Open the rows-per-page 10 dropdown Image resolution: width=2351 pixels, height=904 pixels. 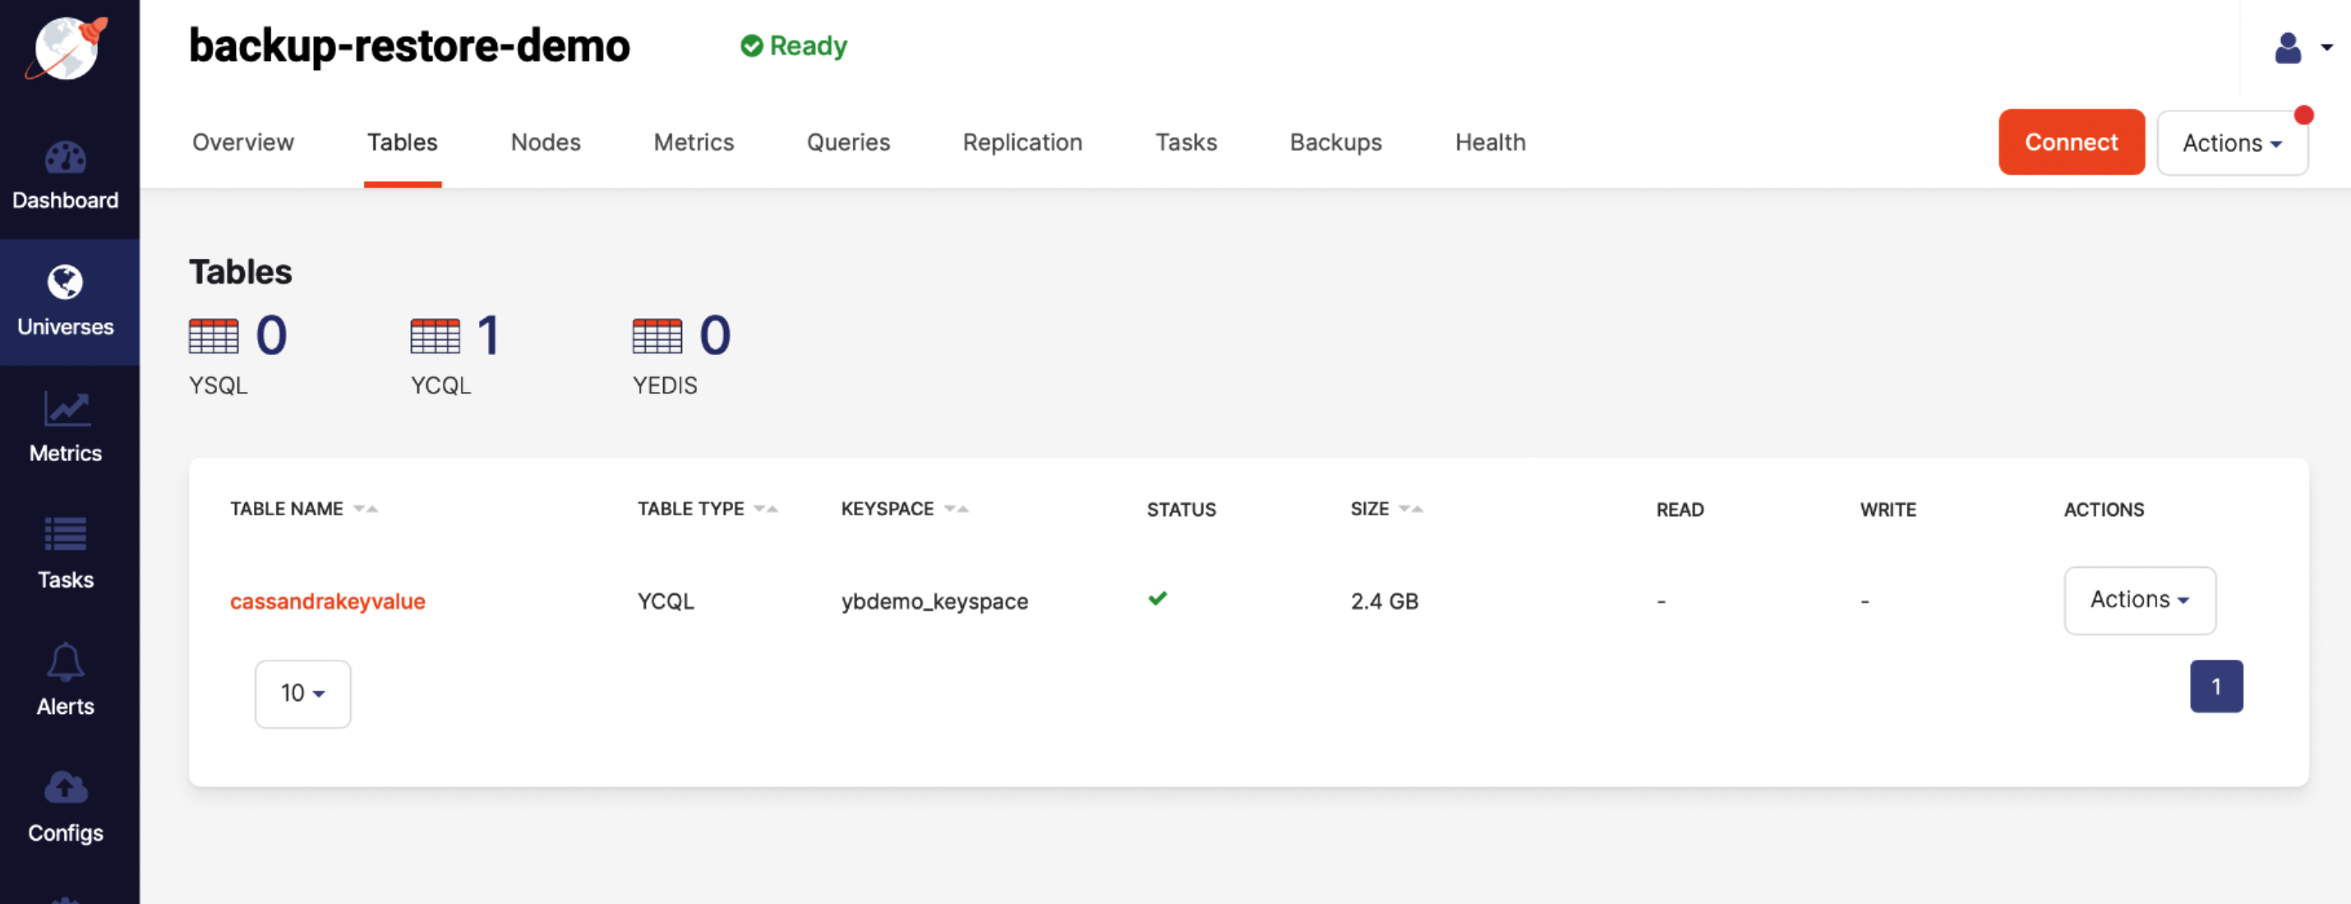pos(302,693)
